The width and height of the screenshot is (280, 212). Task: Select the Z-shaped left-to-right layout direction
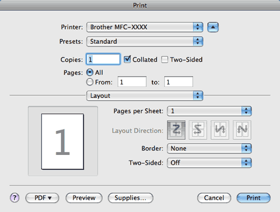176,130
